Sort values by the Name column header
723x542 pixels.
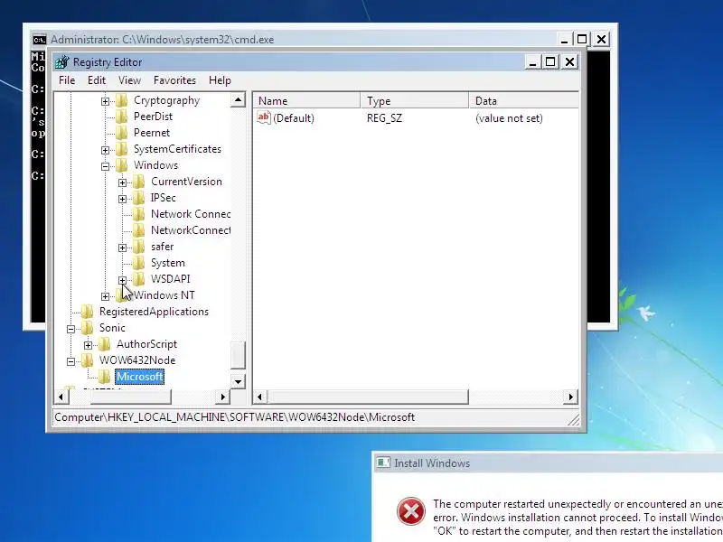[306, 101]
